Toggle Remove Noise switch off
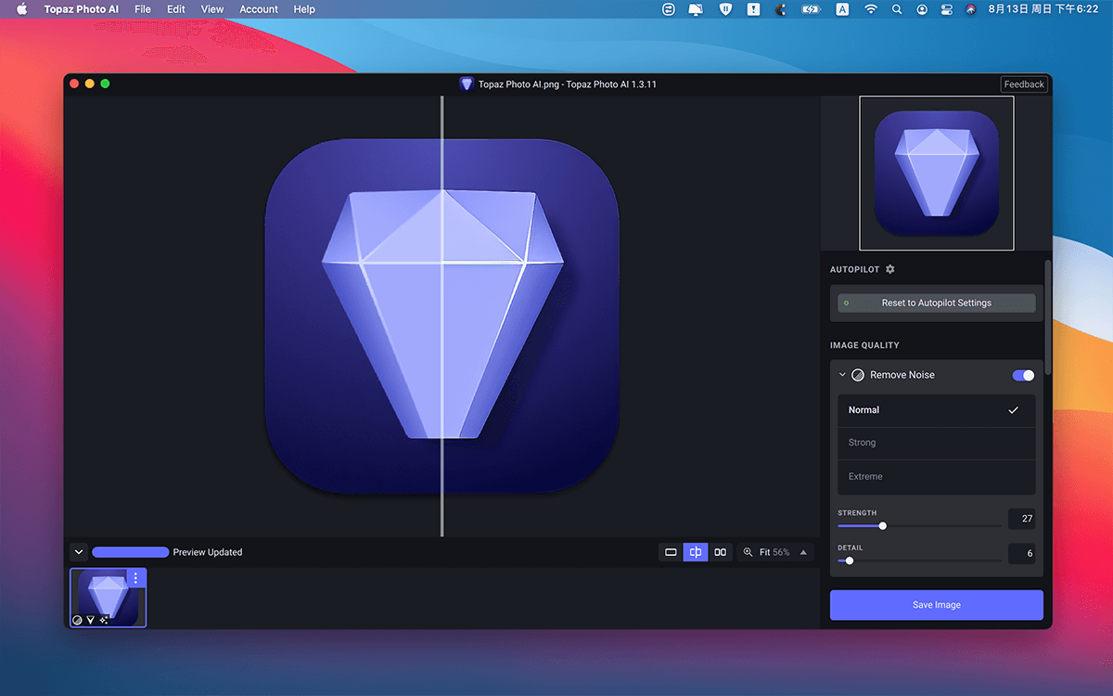The image size is (1113, 696). 1023,375
